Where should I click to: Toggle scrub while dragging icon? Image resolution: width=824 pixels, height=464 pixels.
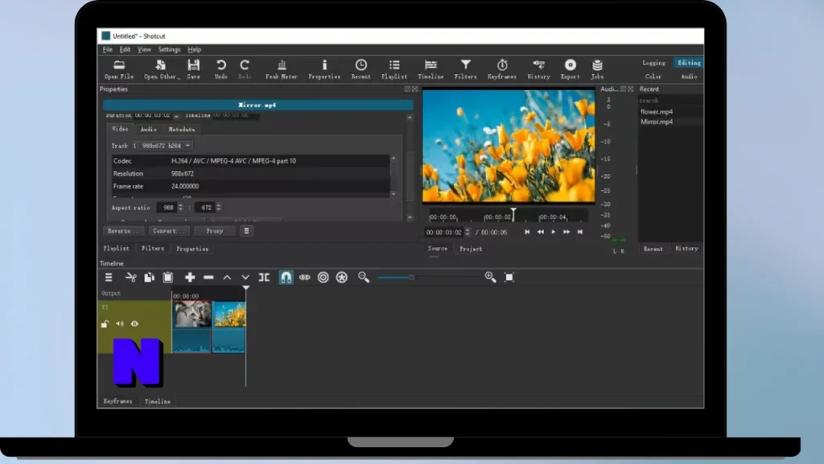pyautogui.click(x=305, y=277)
